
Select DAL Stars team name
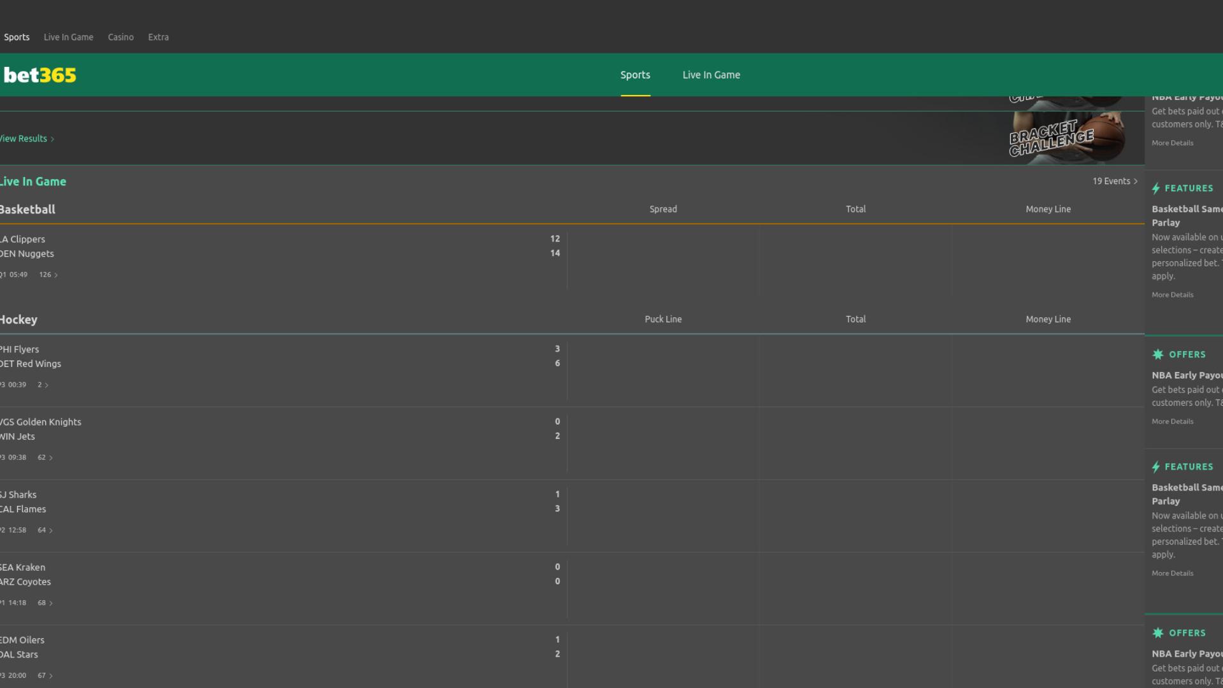(19, 655)
